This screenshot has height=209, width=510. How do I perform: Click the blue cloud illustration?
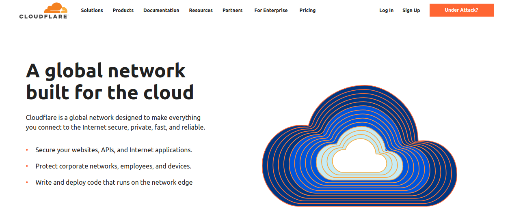point(359,146)
